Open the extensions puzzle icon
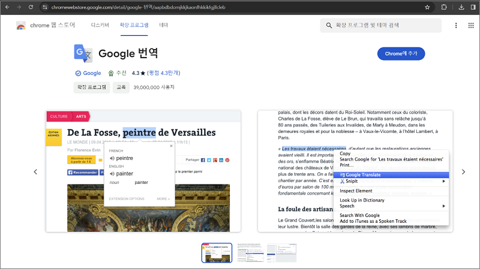Screen dimensions: 480x269 point(444,7)
